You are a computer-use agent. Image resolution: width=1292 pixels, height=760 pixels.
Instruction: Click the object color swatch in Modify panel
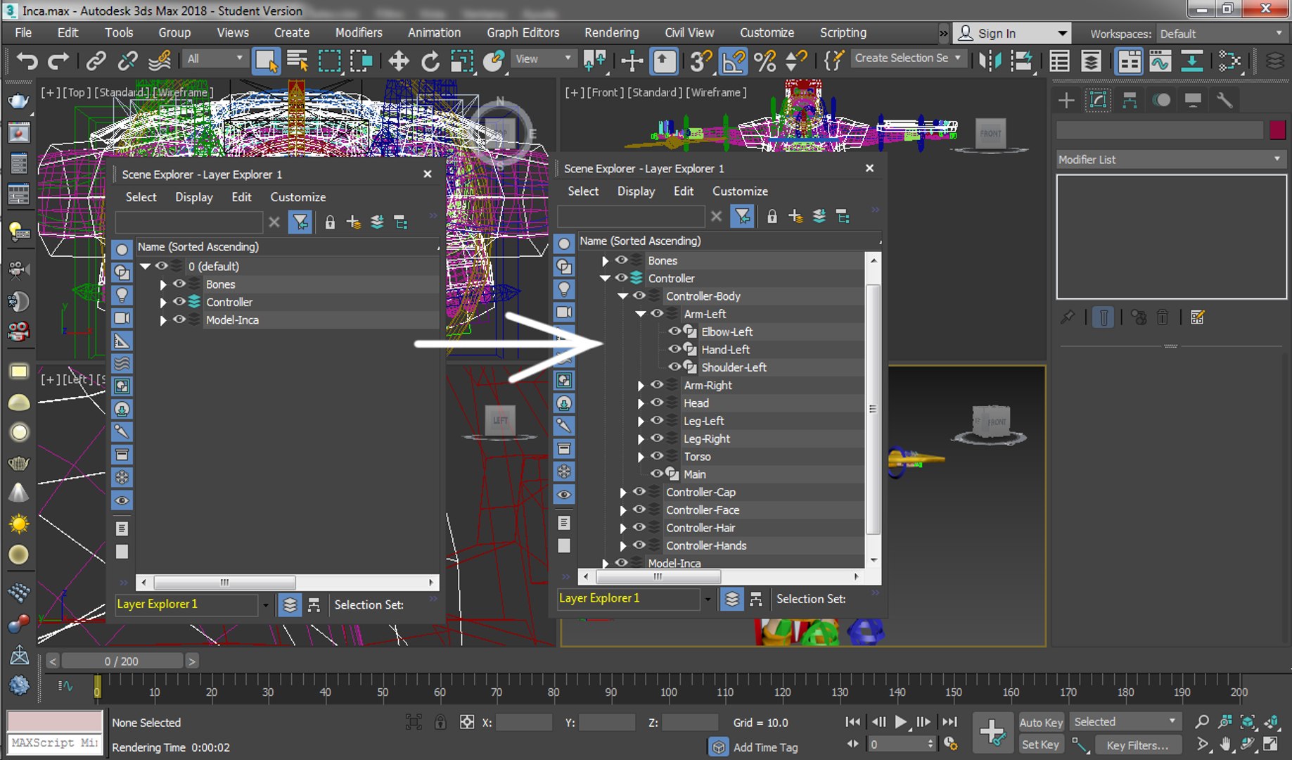tap(1277, 129)
